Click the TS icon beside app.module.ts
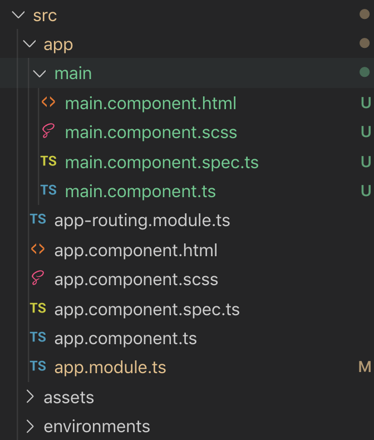This screenshot has height=440, width=374. tap(38, 366)
